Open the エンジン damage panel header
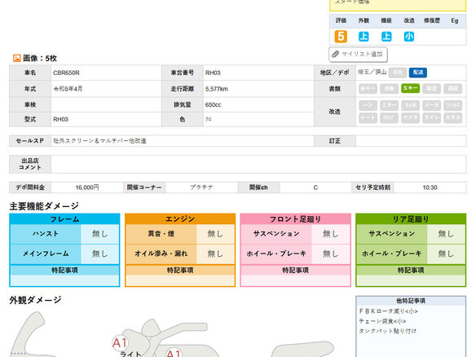This screenshot has height=357, width=476. (x=180, y=219)
